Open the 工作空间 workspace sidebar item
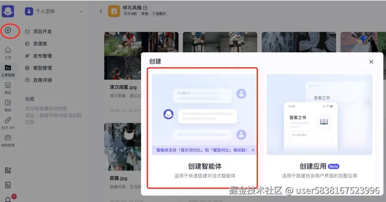The width and height of the screenshot is (386, 202). tap(8, 71)
